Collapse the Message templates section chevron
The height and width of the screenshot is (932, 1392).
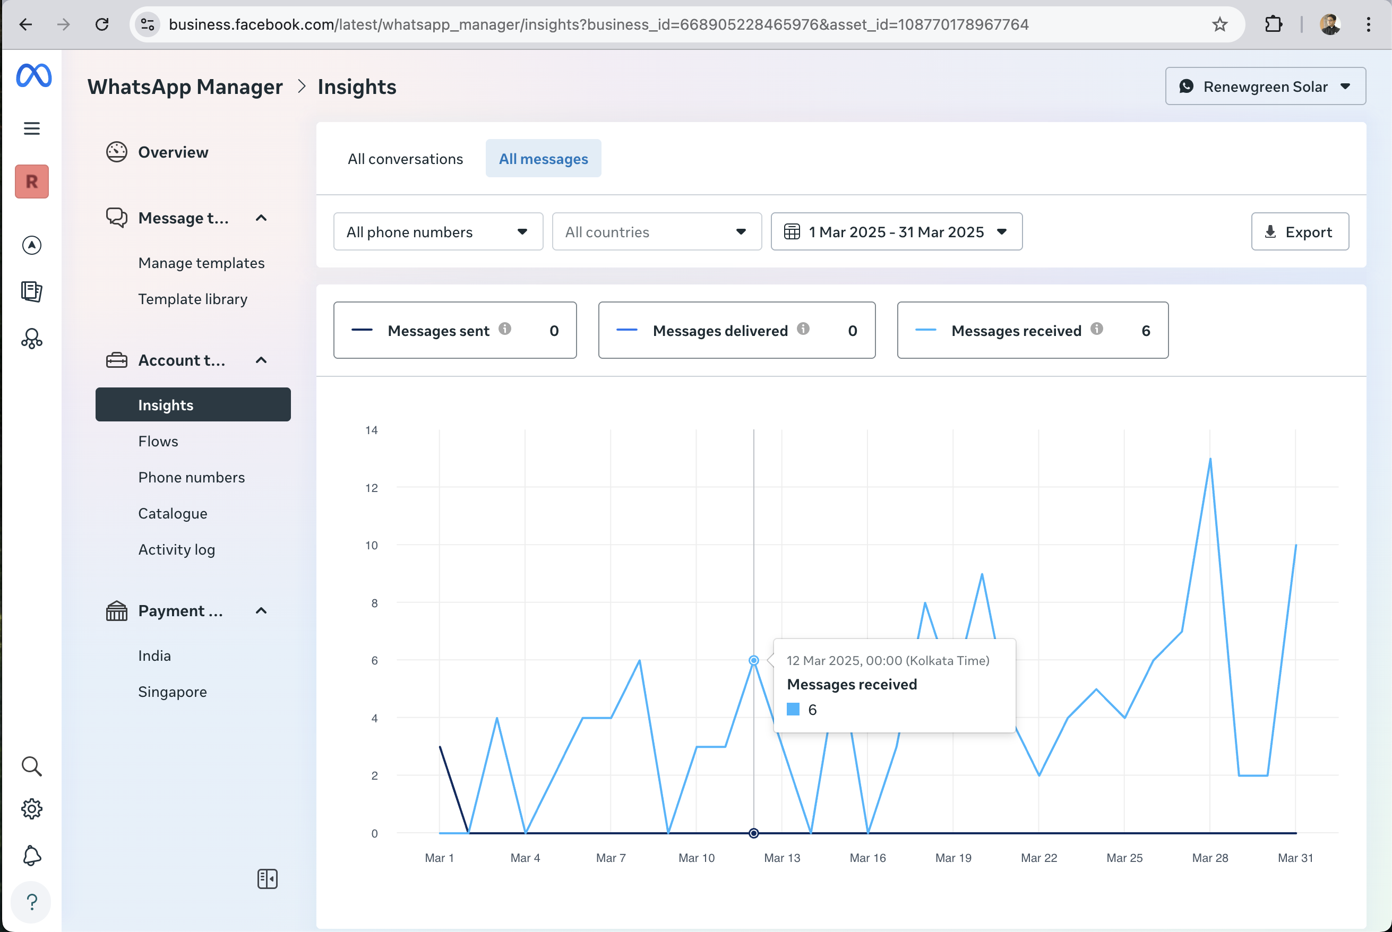tap(261, 218)
